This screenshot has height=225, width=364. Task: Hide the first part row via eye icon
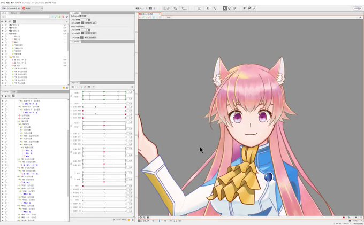[2, 25]
